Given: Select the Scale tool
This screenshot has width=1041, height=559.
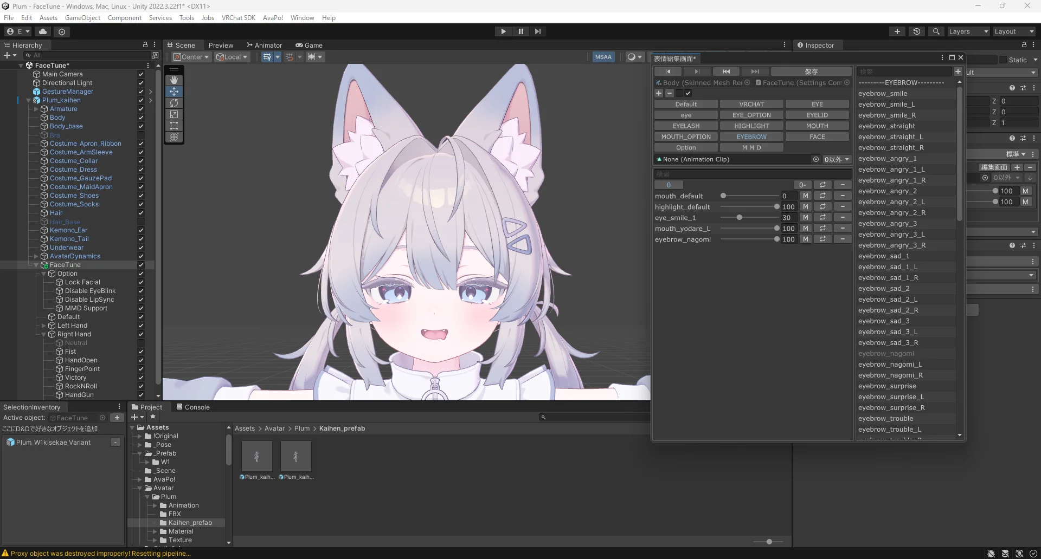Looking at the screenshot, I should (174, 114).
